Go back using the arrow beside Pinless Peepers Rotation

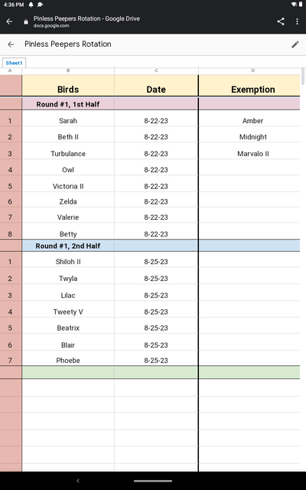tap(11, 44)
